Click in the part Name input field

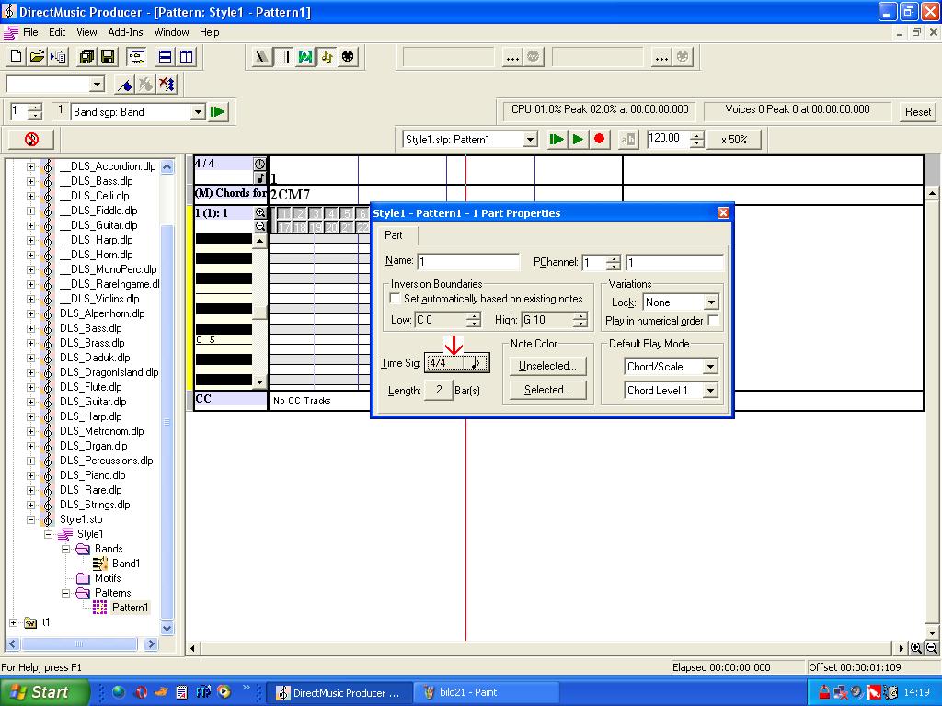pyautogui.click(x=468, y=263)
